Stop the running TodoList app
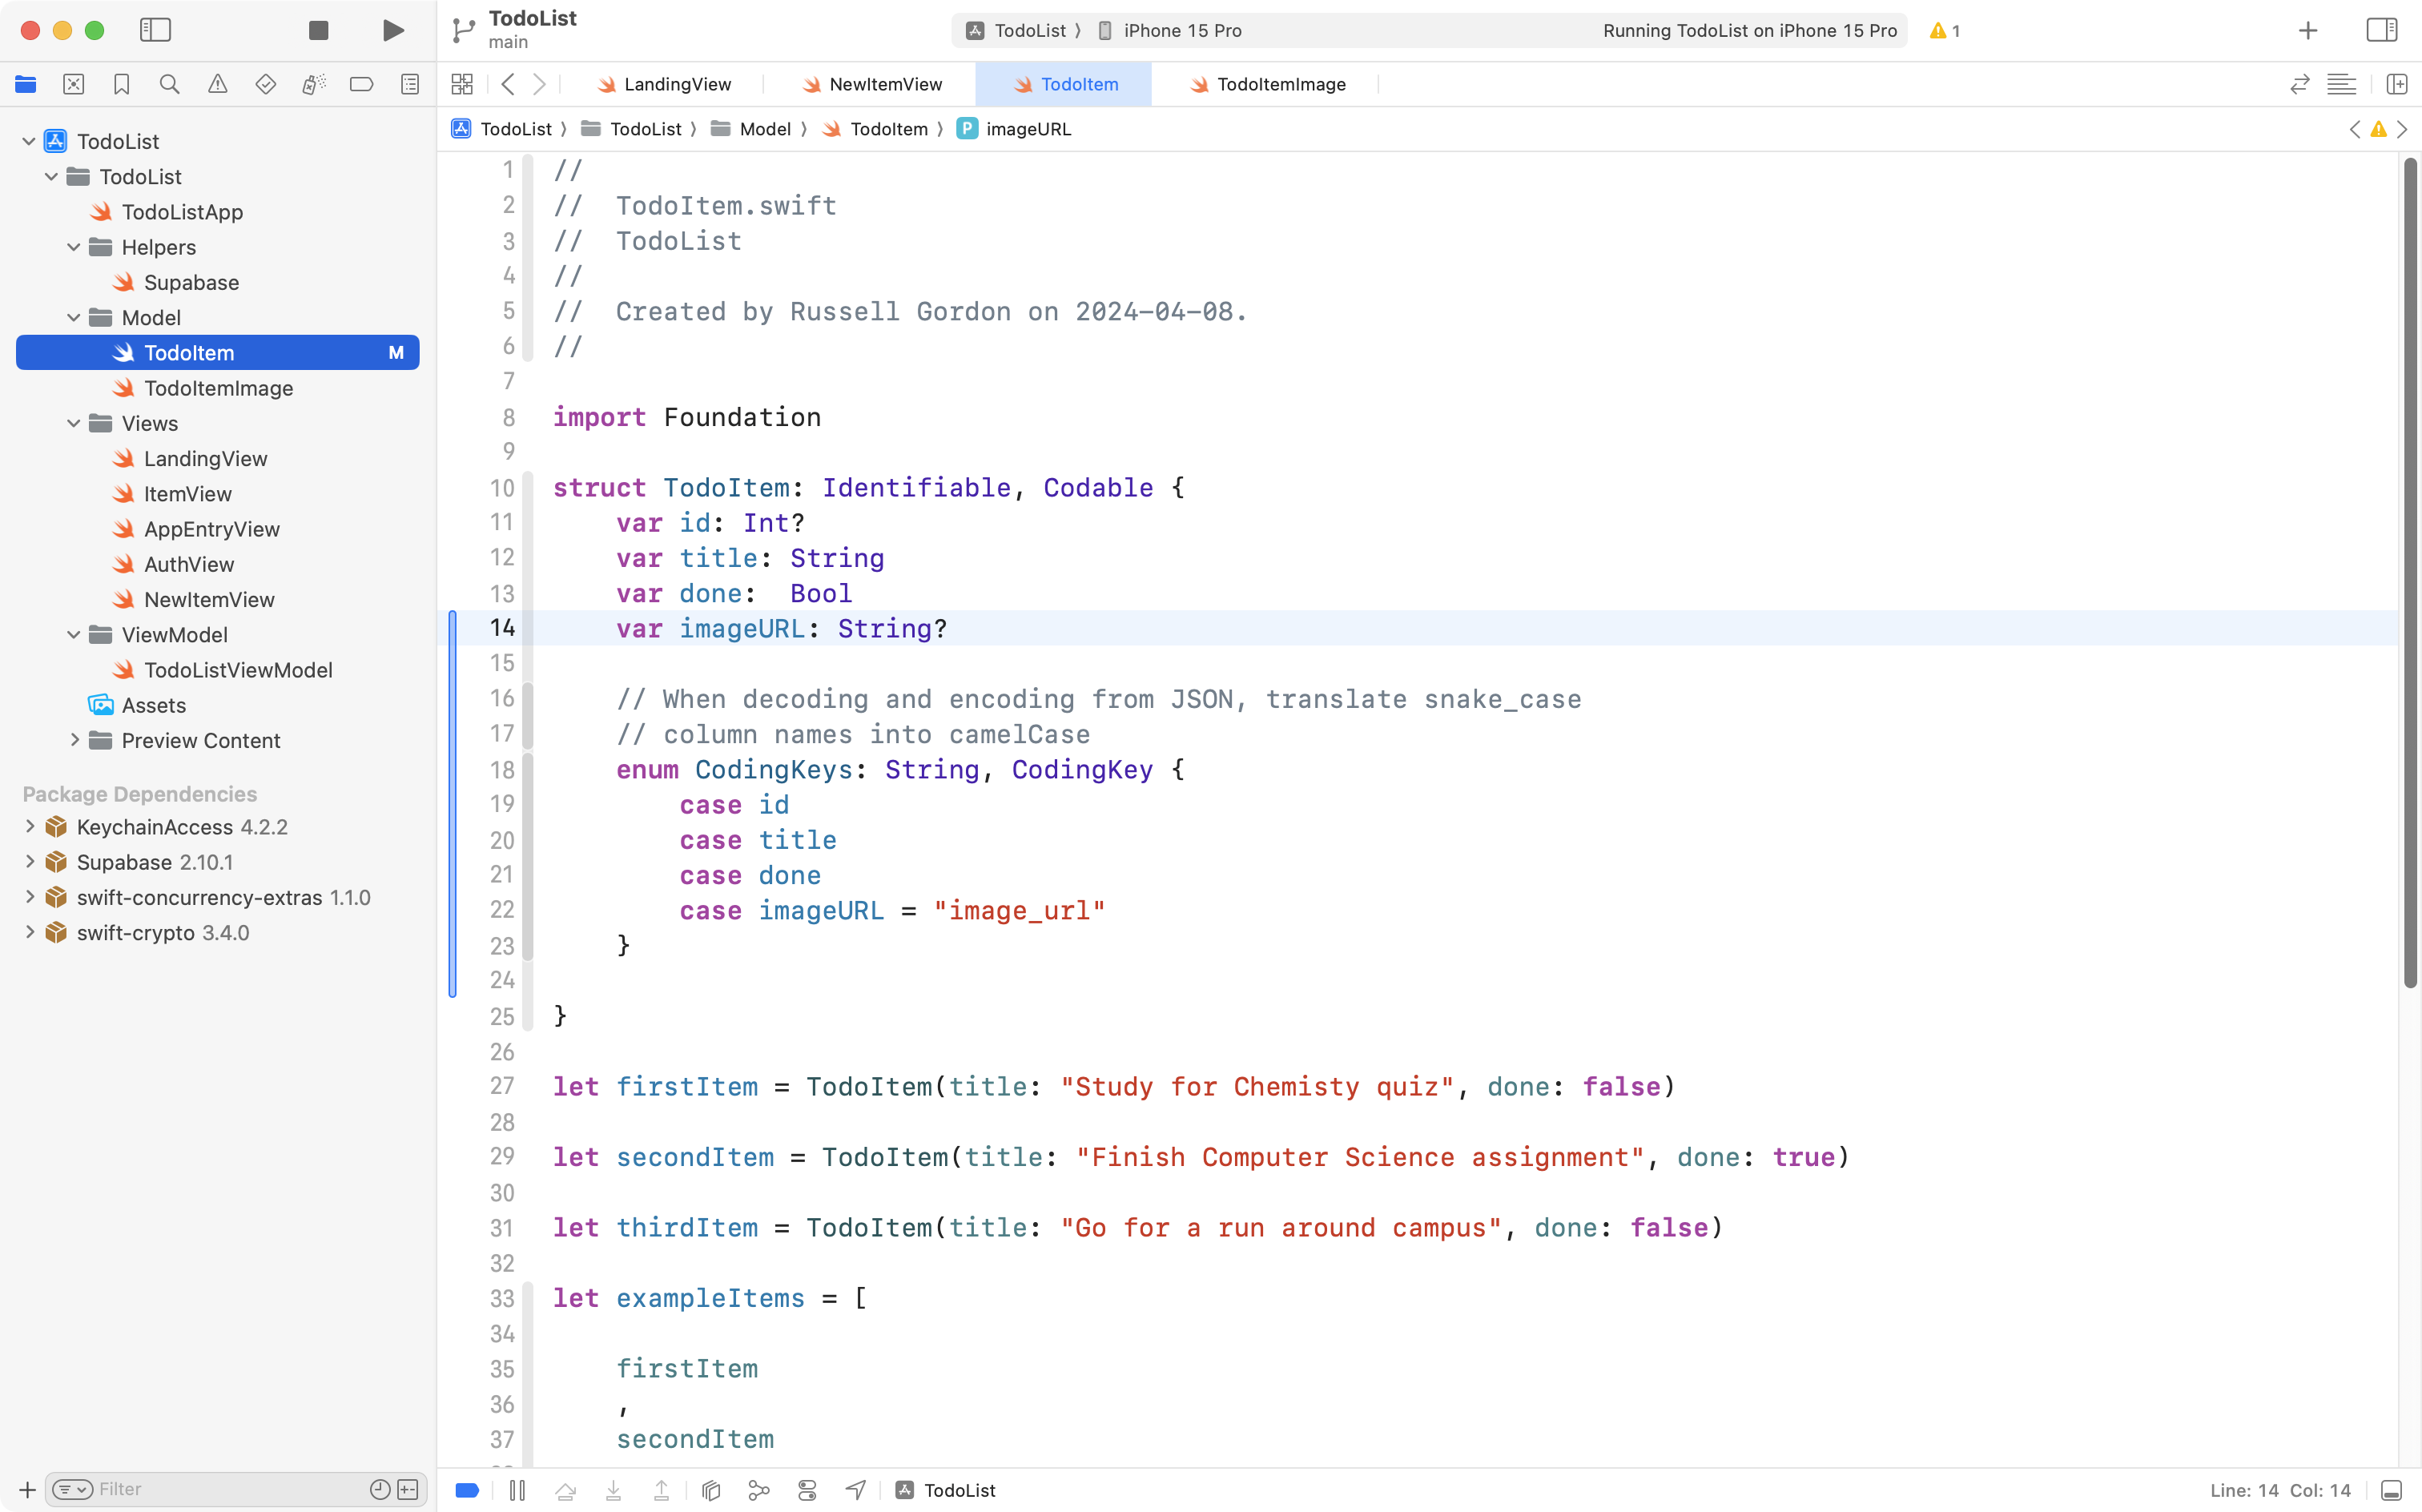This screenshot has width=2422, height=1512. point(318,30)
